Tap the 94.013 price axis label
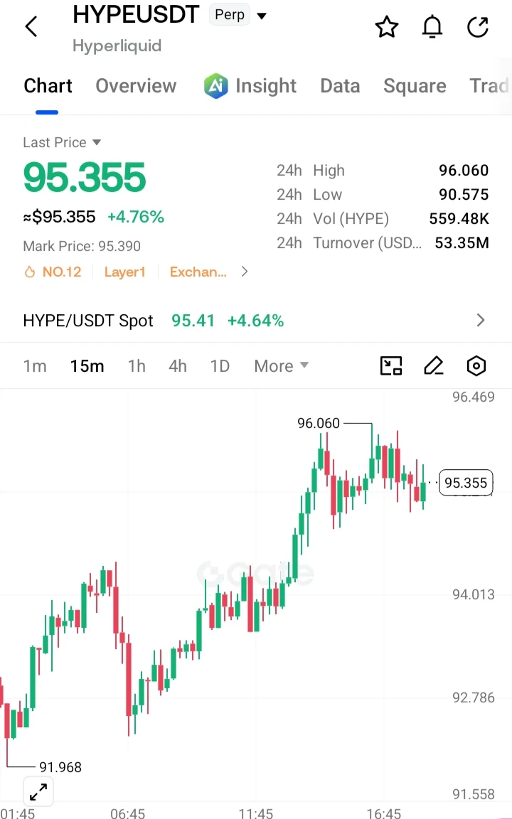 click(473, 594)
